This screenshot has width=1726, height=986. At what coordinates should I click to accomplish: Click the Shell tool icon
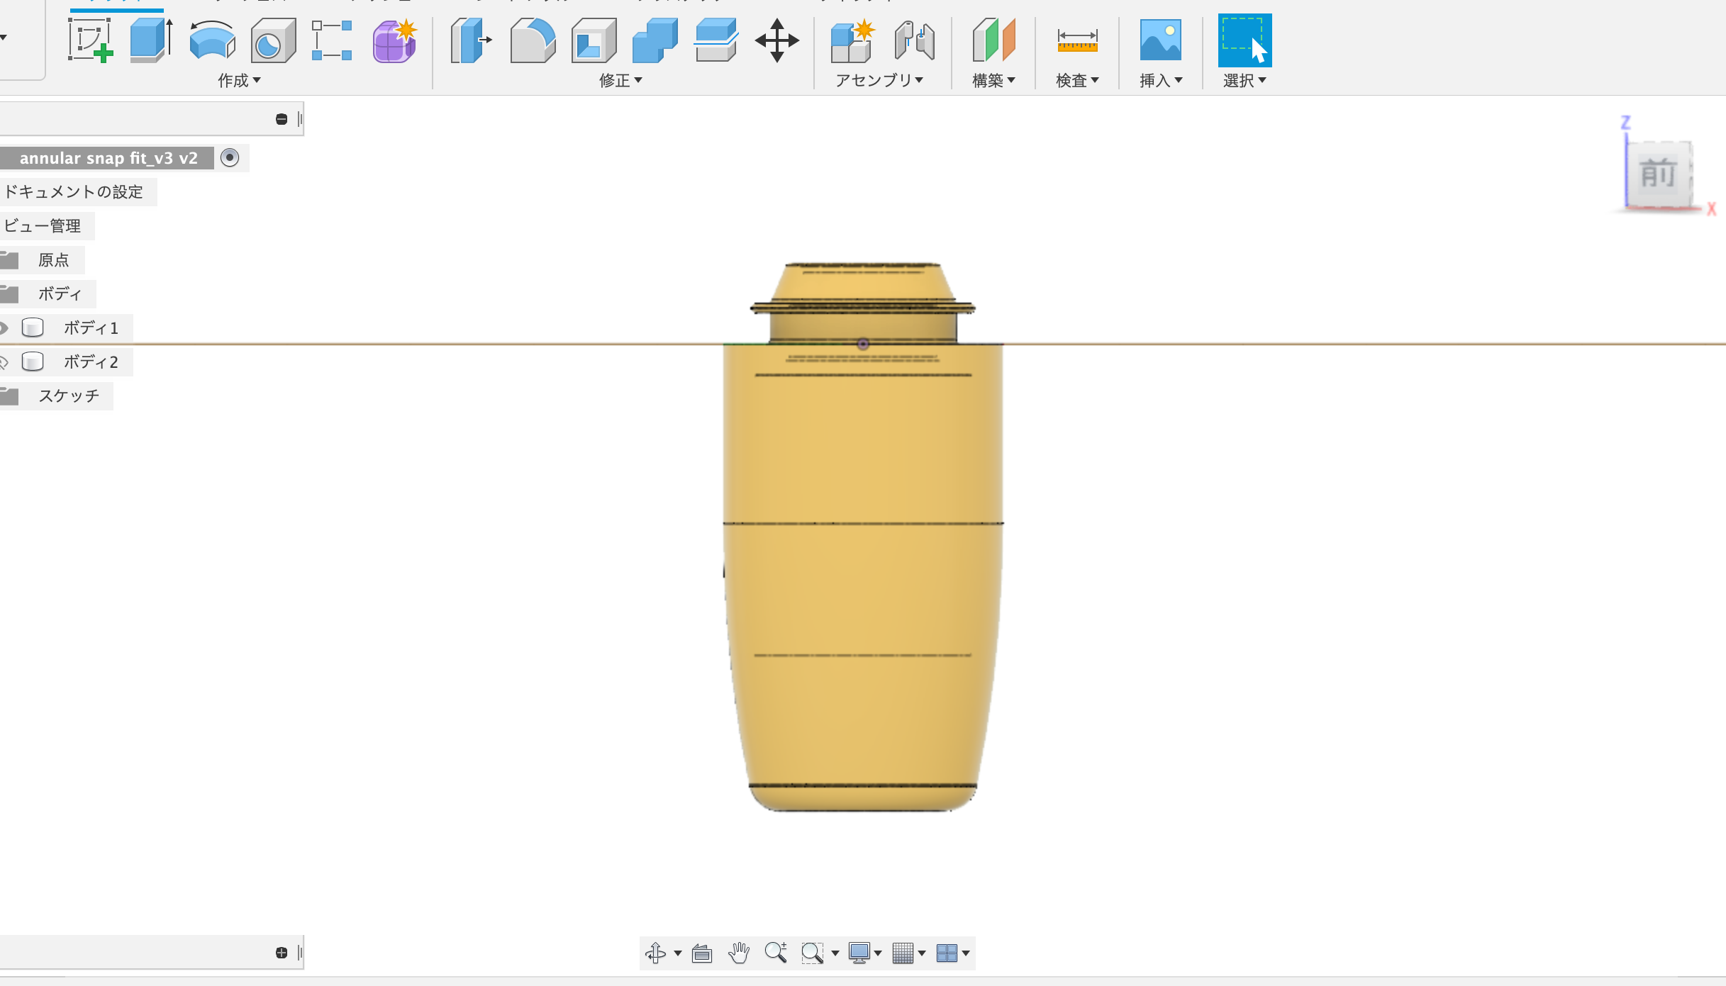594,40
